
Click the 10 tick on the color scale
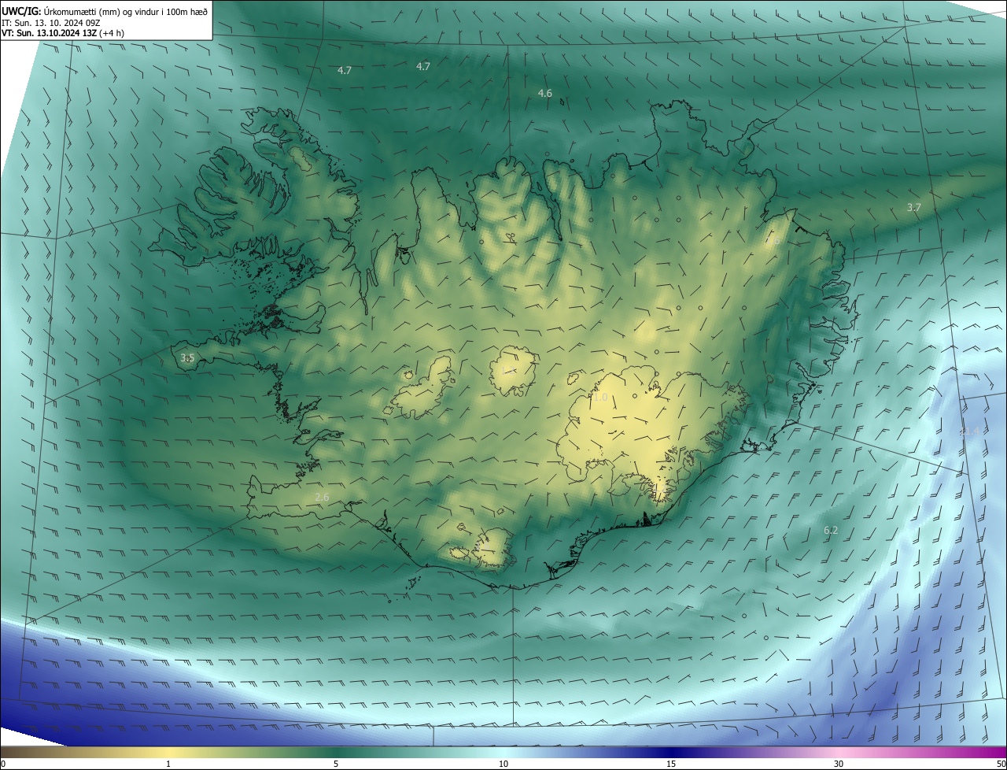pyautogui.click(x=503, y=764)
